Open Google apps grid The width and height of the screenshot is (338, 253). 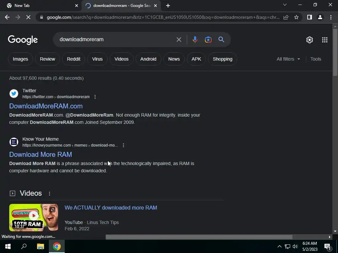point(325,40)
